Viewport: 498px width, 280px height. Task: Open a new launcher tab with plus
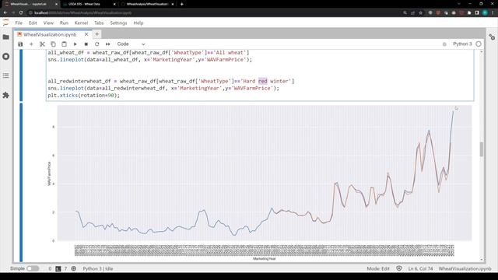[97, 34]
